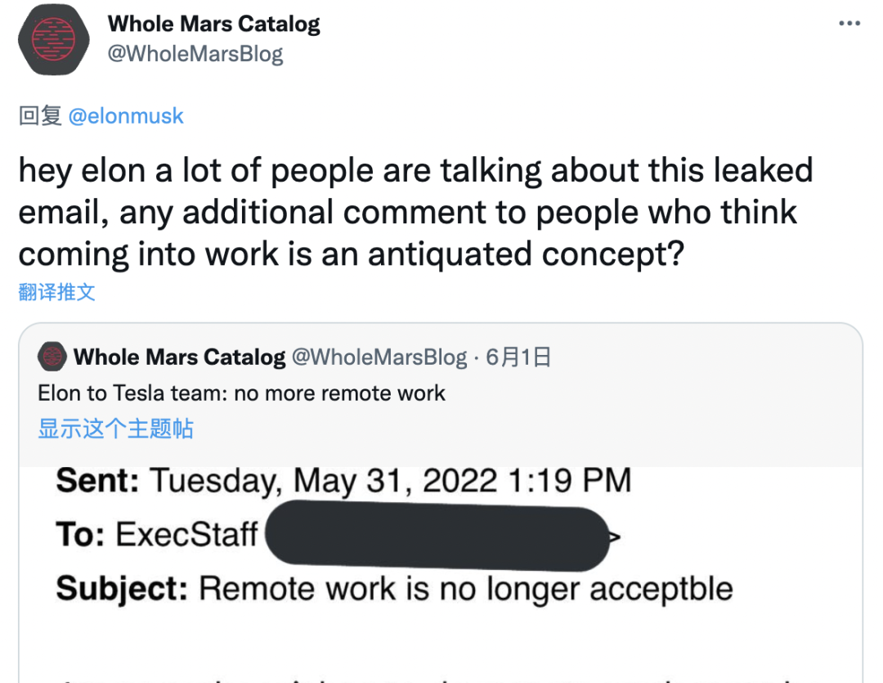Click the quoted tweet's Whole Mars Catalog name
The width and height of the screenshot is (883, 683).
pyautogui.click(x=179, y=357)
